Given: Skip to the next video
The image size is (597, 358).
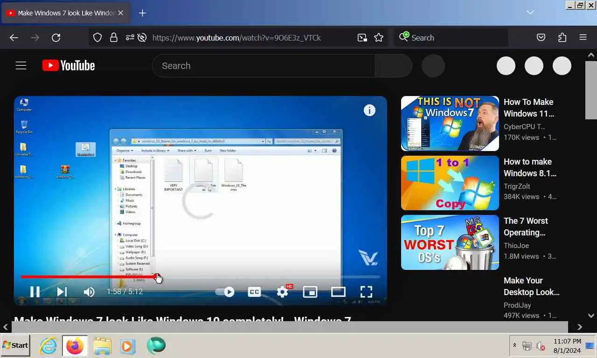Looking at the screenshot, I should tap(62, 292).
